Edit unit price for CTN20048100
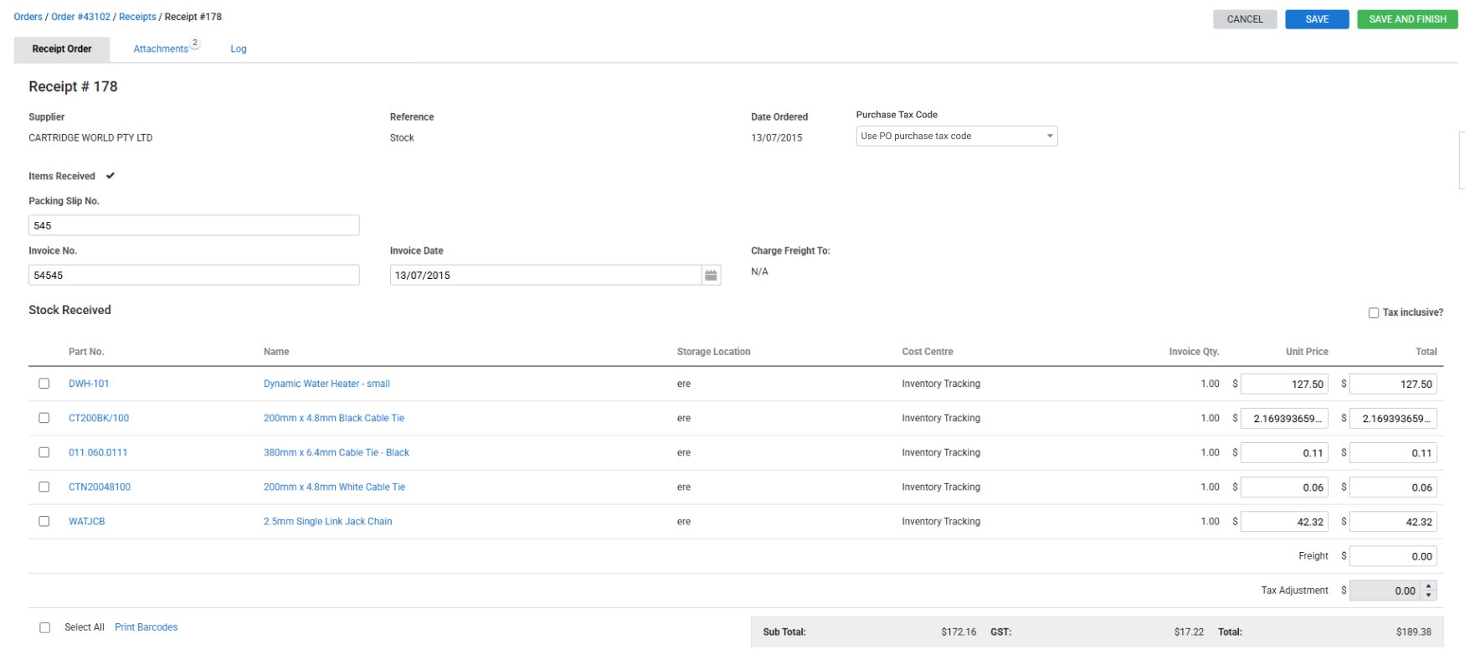The height and width of the screenshot is (660, 1465). [1284, 487]
